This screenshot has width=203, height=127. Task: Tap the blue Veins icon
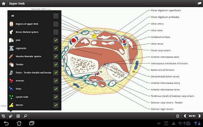(x=11, y=89)
